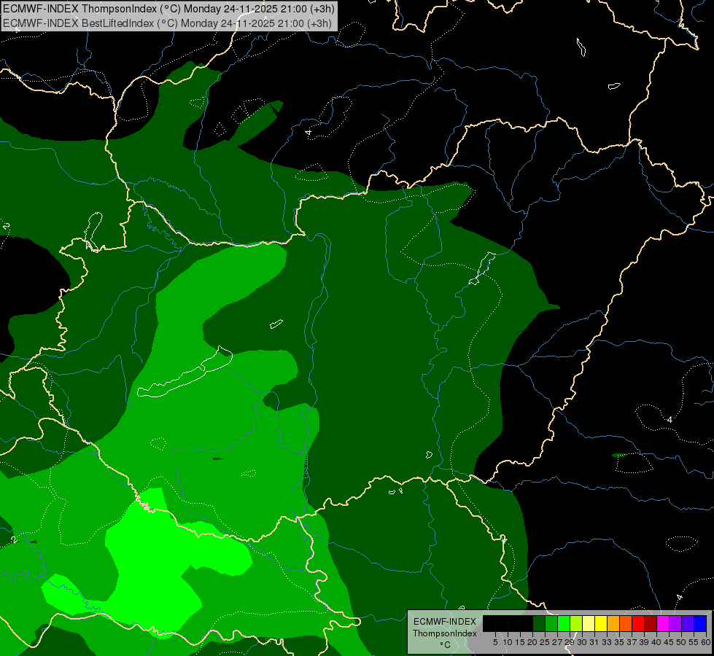
Task: Click the legend tick value '20'
Action: coord(532,642)
